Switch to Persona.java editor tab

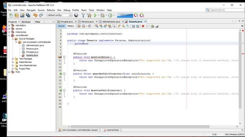(87, 22)
